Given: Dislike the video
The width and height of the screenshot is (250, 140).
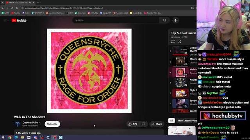Looking at the screenshot, I should click(x=143, y=124).
